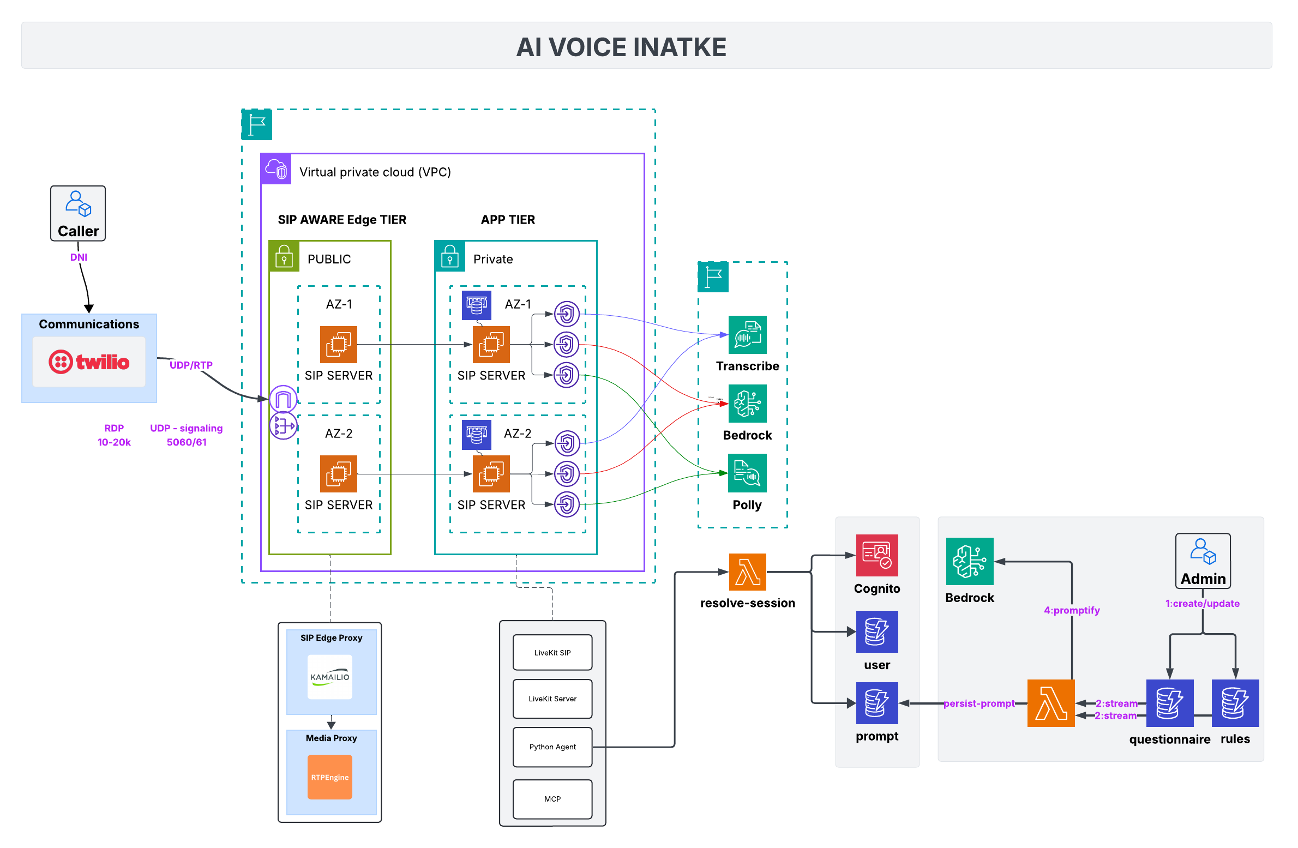Viewport: 1298px width, 848px height.
Task: Toggle the shield cloud icon on the VPC
Action: (275, 168)
